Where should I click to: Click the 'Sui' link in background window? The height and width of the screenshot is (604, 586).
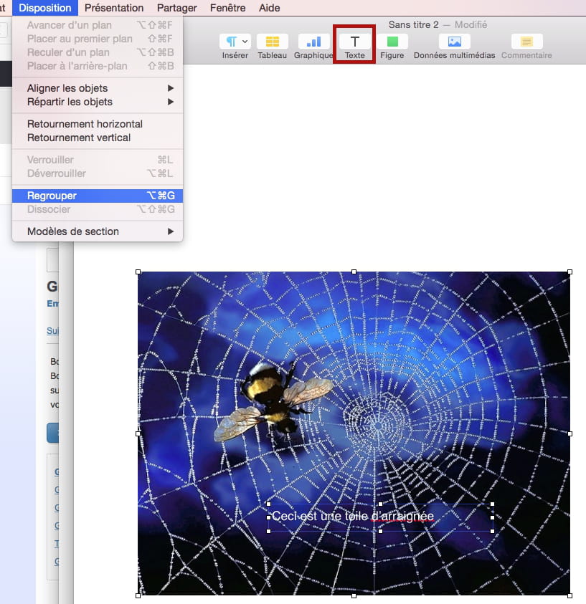point(52,331)
